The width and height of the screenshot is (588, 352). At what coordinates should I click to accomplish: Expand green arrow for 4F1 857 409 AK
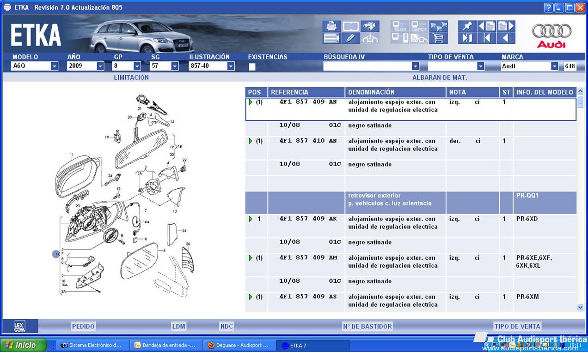[251, 219]
